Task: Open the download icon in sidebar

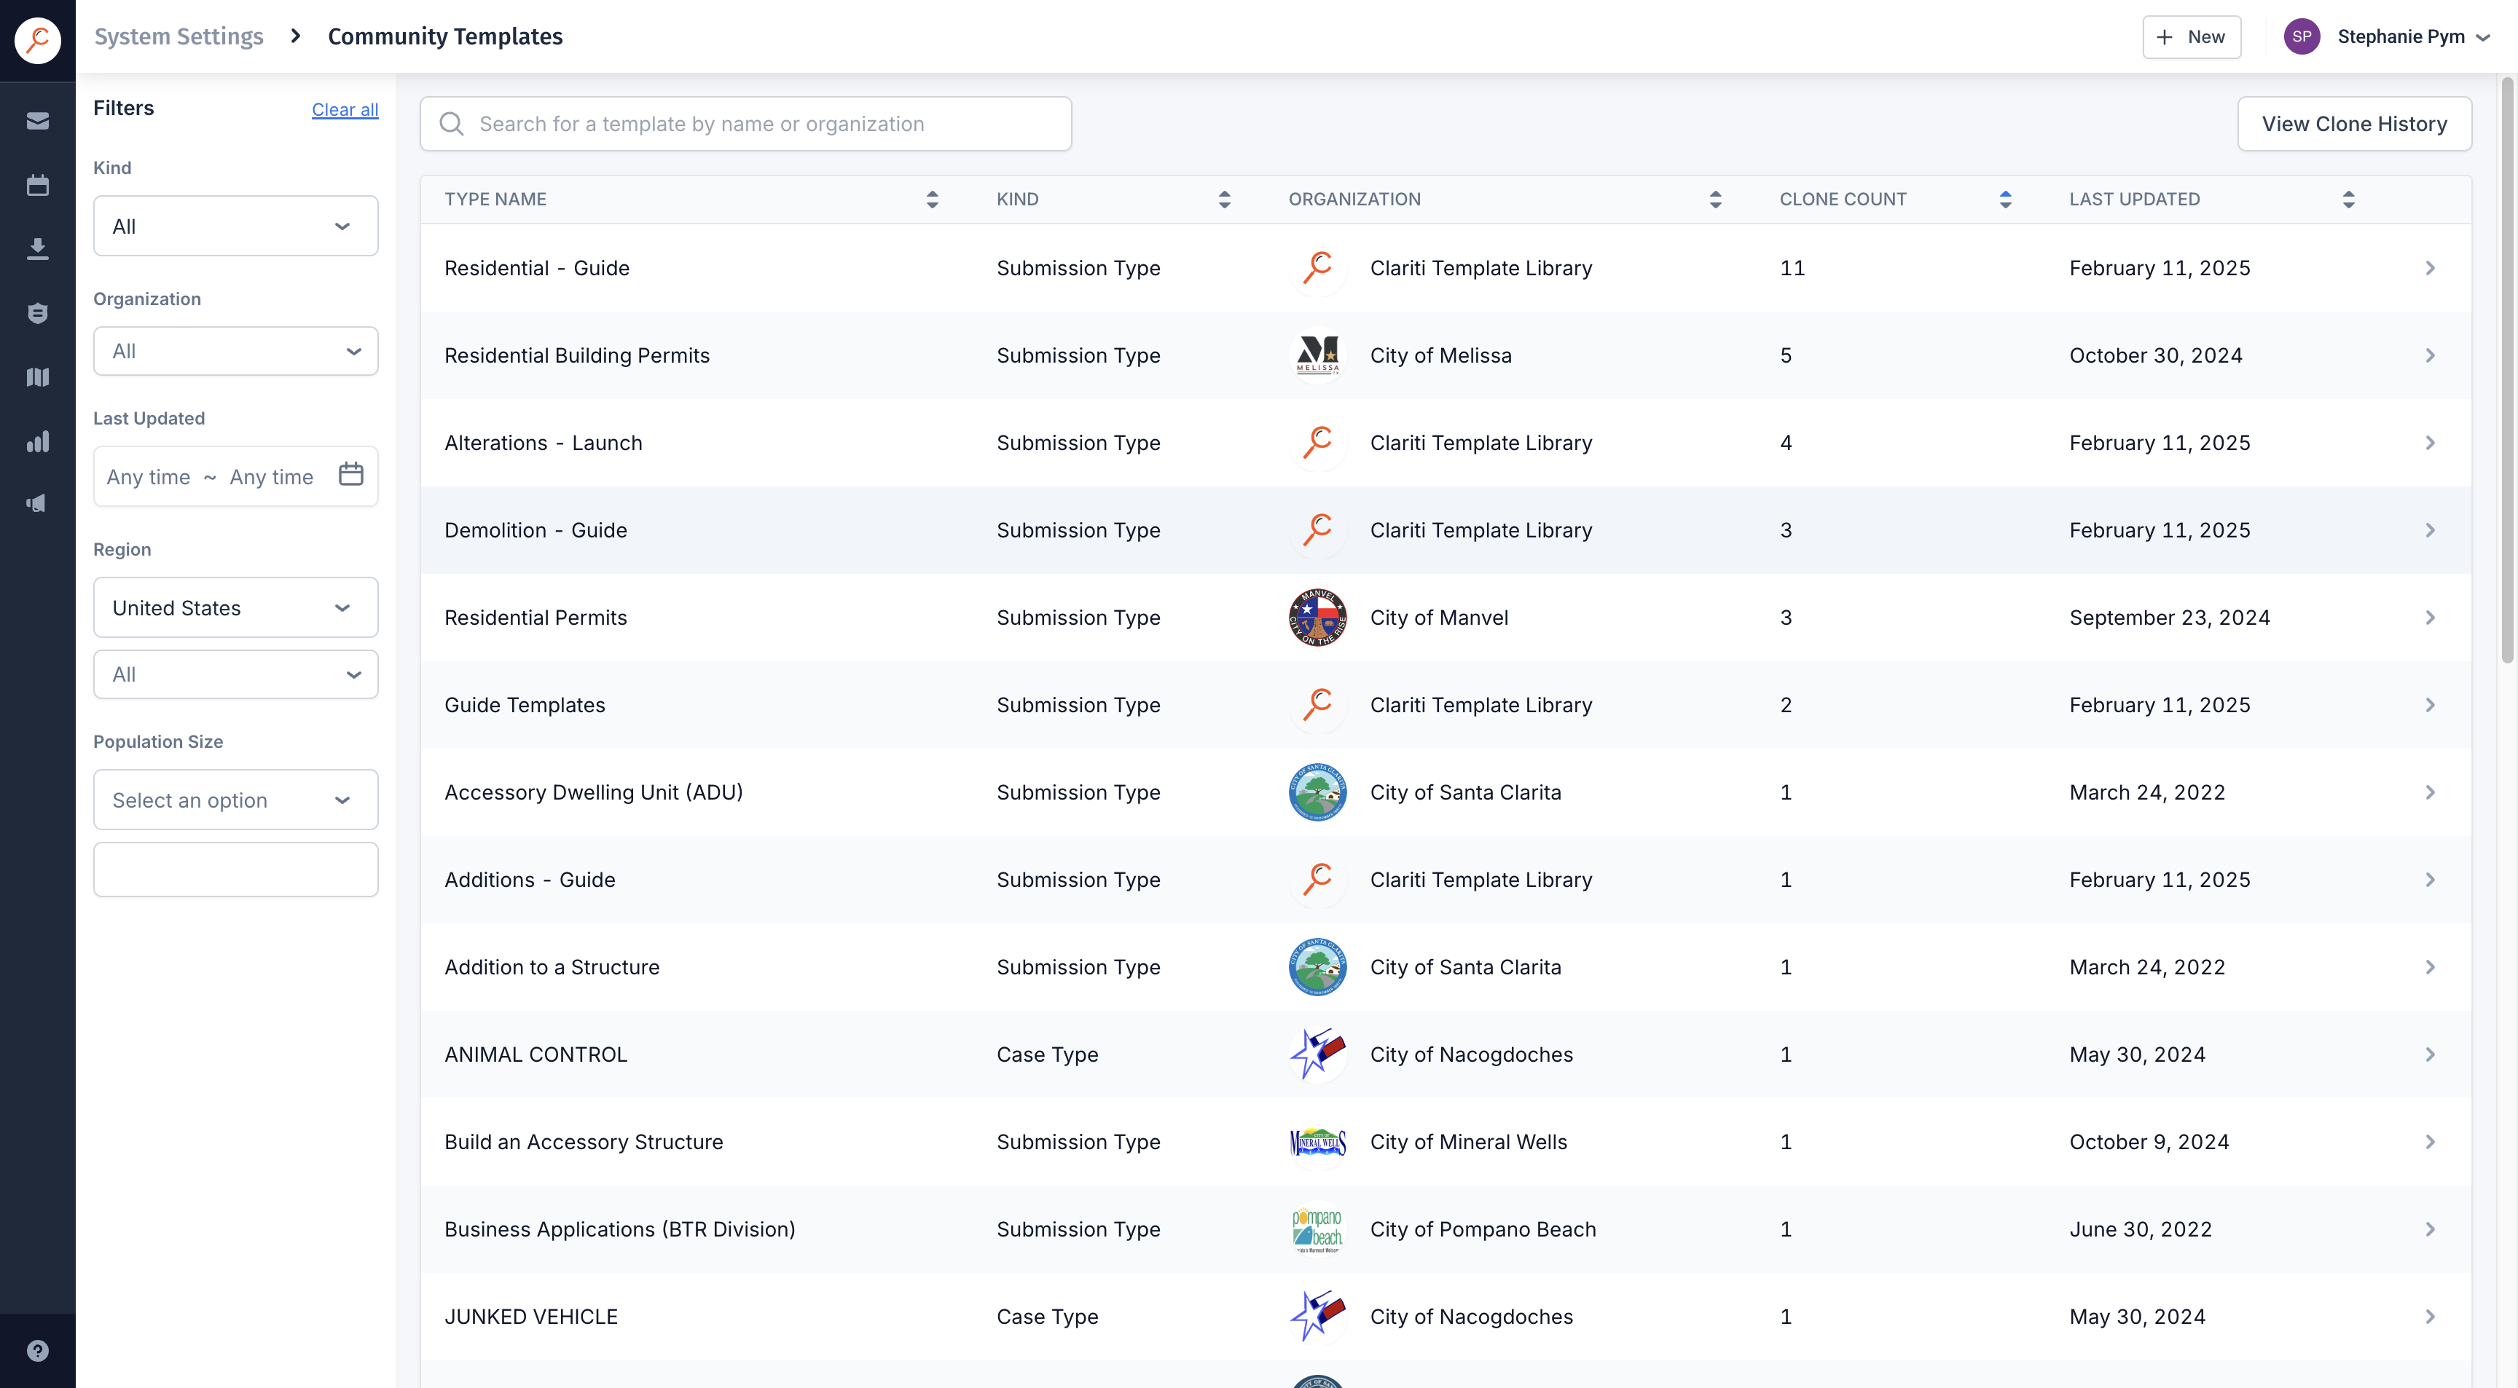Action: click(37, 249)
